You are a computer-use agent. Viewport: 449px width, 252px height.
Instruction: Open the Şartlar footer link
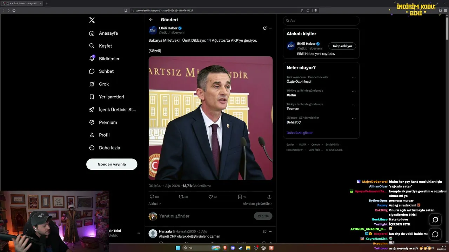[x=290, y=145]
